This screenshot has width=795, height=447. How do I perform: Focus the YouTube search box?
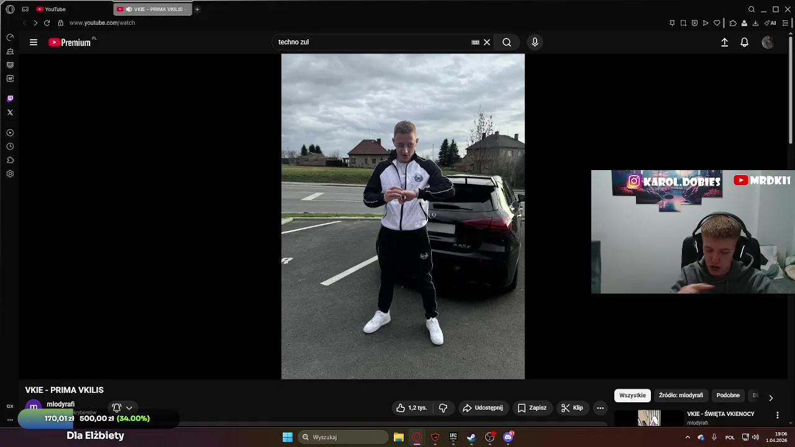373,42
